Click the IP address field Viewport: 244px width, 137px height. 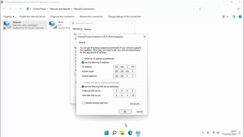point(124,67)
